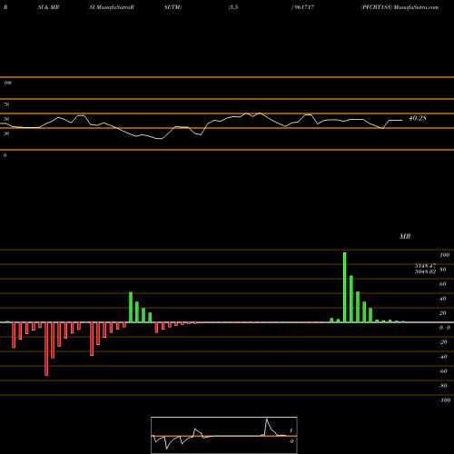
Task: Click the RSI current value 40.28 label
Action: click(x=418, y=118)
